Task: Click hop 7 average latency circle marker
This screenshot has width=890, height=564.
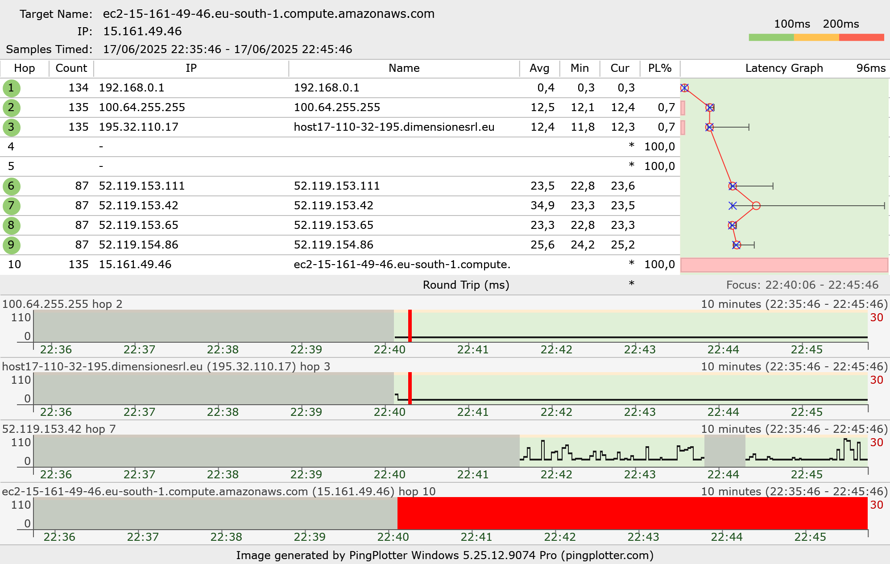Action: tap(756, 206)
